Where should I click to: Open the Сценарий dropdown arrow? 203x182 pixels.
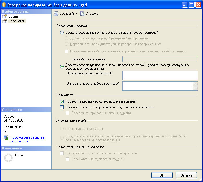click(77, 14)
